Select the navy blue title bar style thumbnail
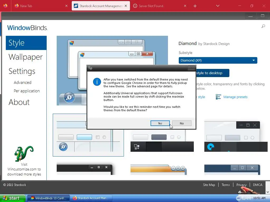 [x=232, y=170]
